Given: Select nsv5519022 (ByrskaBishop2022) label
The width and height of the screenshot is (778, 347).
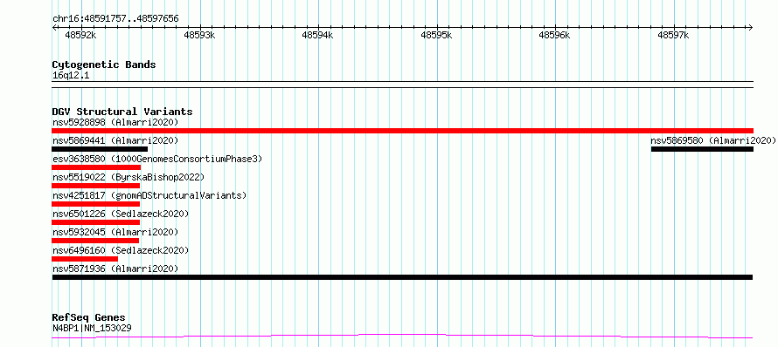Looking at the screenshot, I should pyautogui.click(x=128, y=177).
